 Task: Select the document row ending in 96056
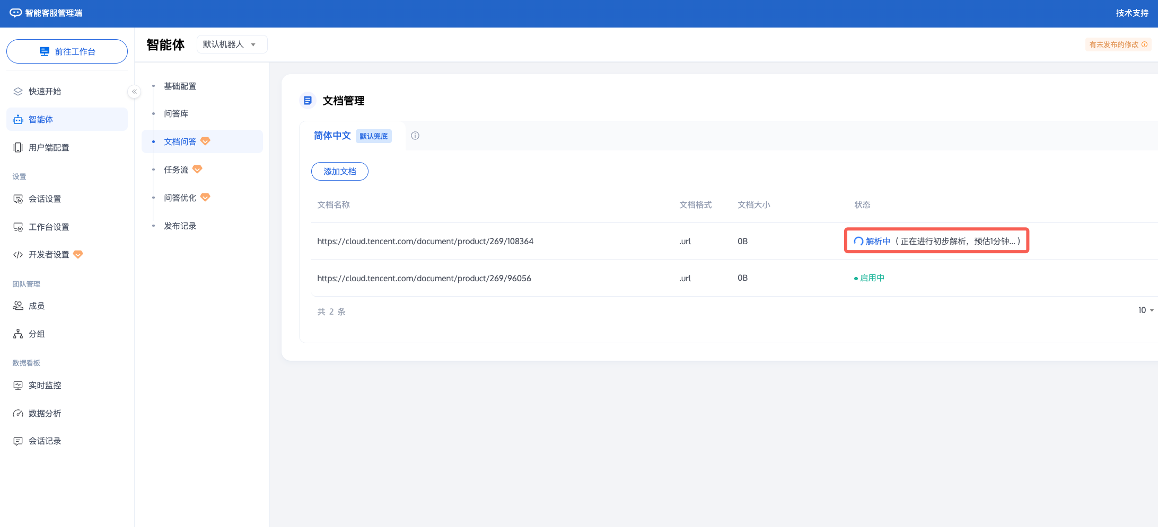click(x=424, y=279)
